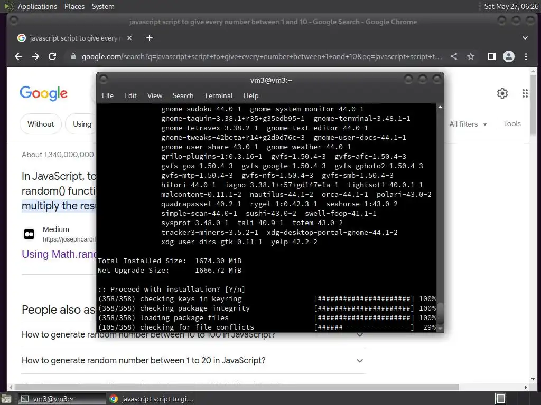Click 'Proceed with installation?' line
Viewport: 541px width, 405px height.
pos(172,290)
